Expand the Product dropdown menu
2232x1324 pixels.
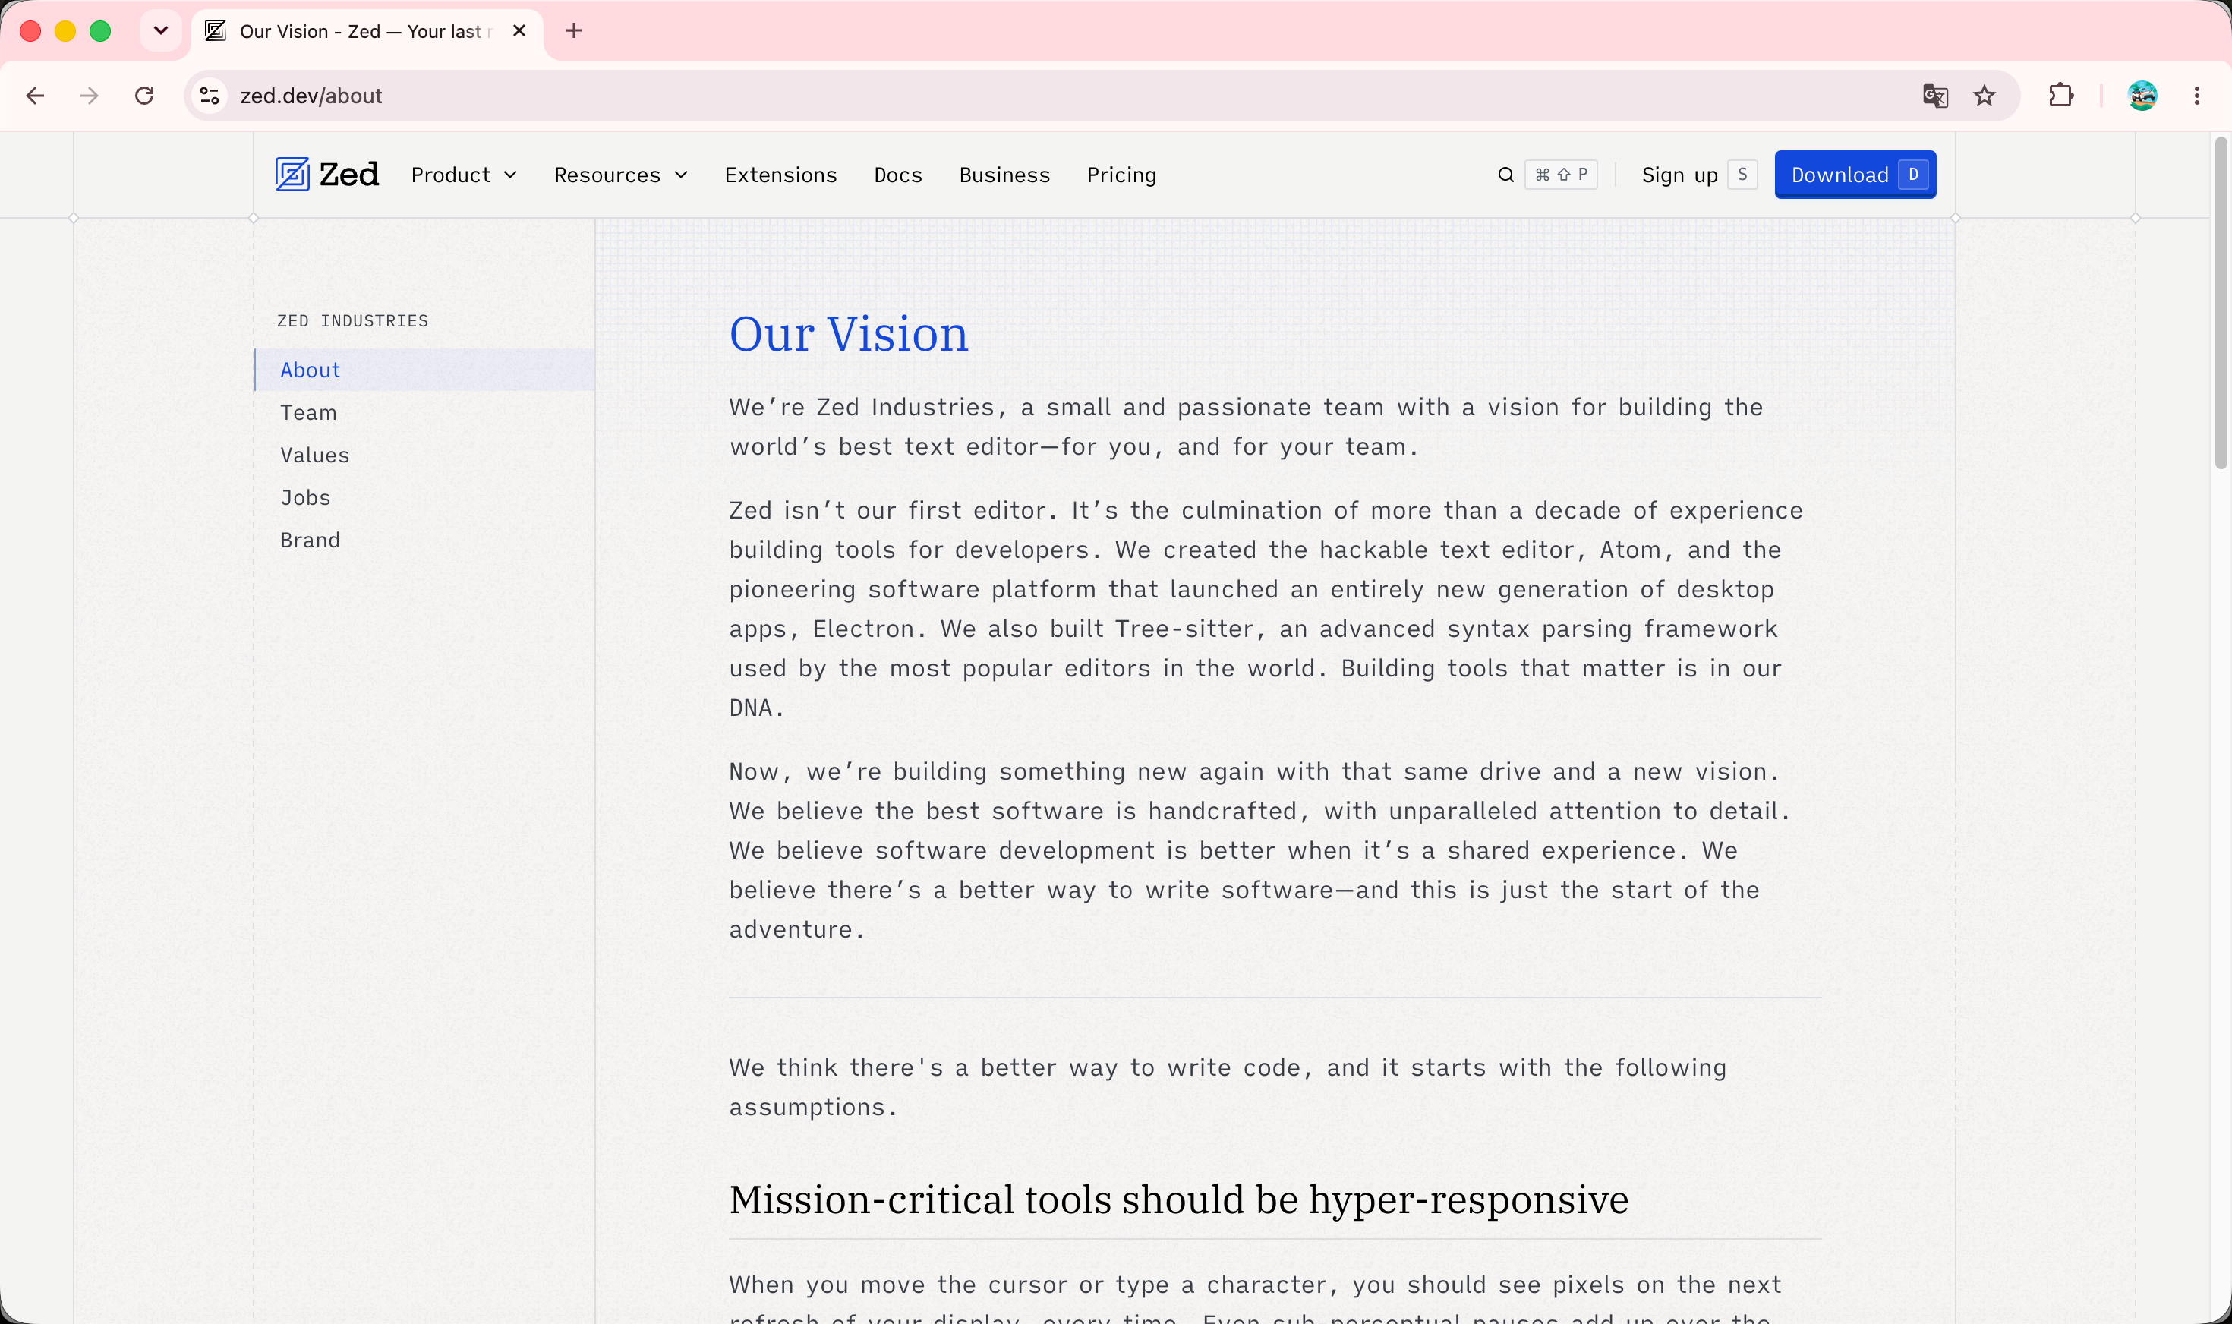464,175
